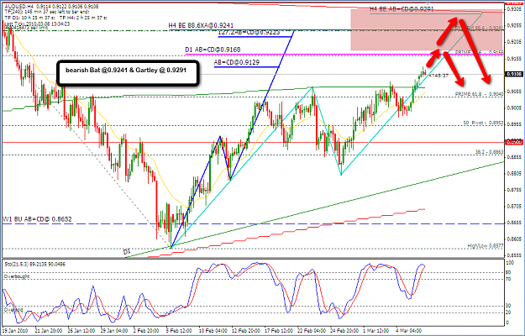The image size is (525, 336).
Task: Click the 'High/Low 0.8577' label
Action: [486, 246]
